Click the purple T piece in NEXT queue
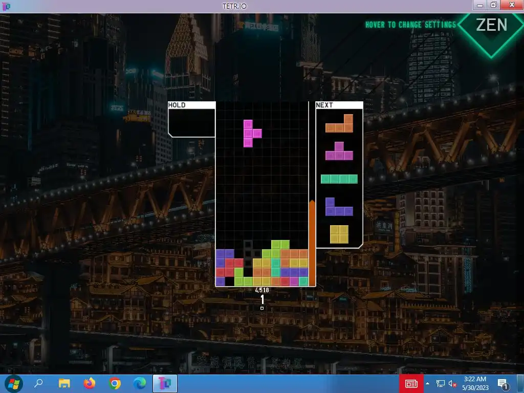524x393 pixels. (x=339, y=151)
